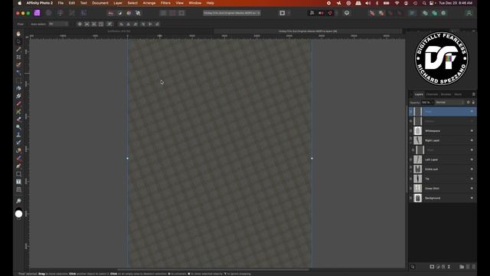Image resolution: width=490 pixels, height=276 pixels.
Task: Open the File menu
Action: (x=60, y=3)
